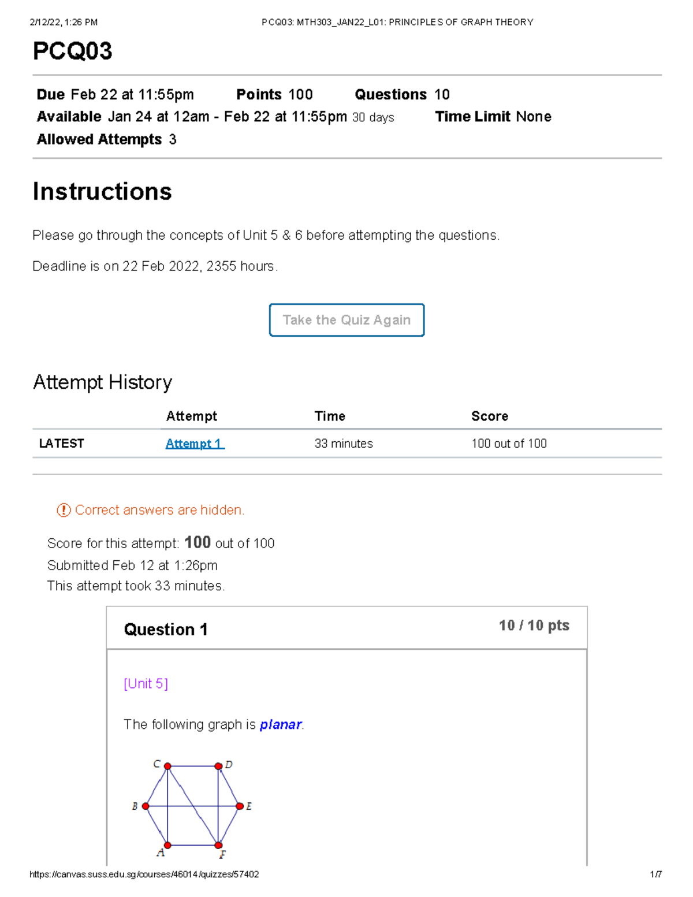Click the Question 1 heading
Image resolution: width=693 pixels, height=897 pixels.
tap(166, 630)
